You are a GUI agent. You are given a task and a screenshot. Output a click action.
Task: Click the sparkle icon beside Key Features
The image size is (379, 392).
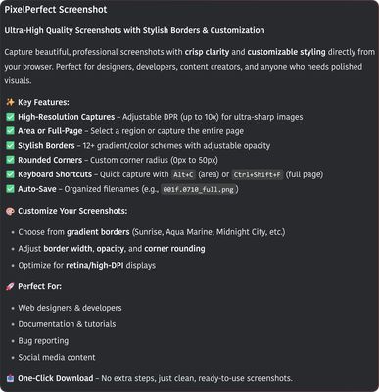click(10, 102)
